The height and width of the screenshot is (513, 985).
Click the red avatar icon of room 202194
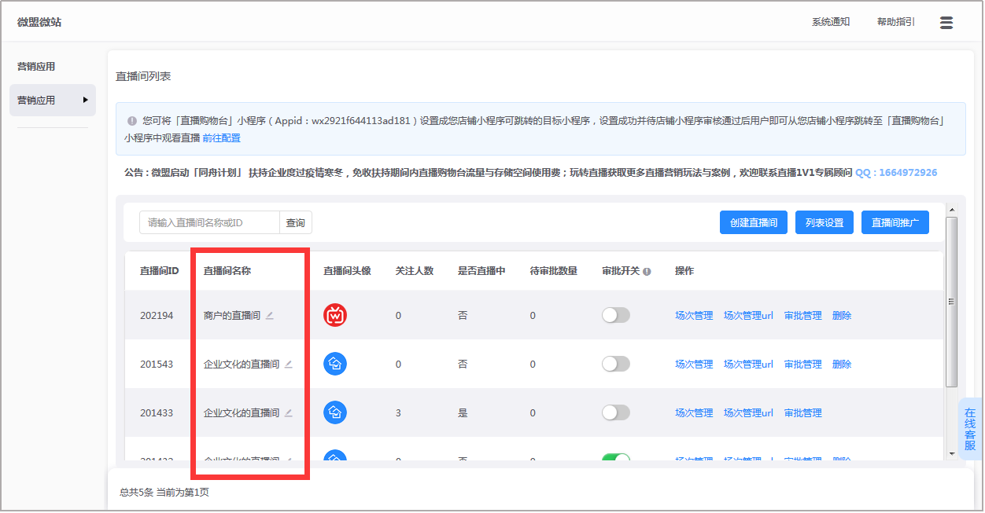point(335,315)
